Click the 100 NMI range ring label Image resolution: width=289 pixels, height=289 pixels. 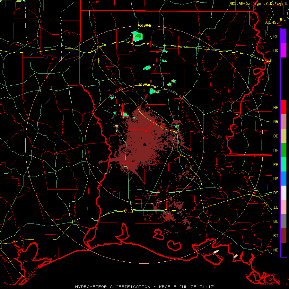pos(144,25)
